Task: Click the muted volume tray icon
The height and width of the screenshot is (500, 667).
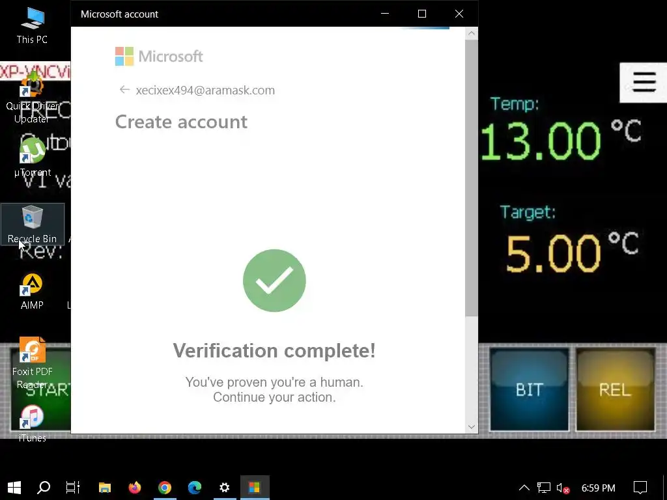Action: [563, 488]
